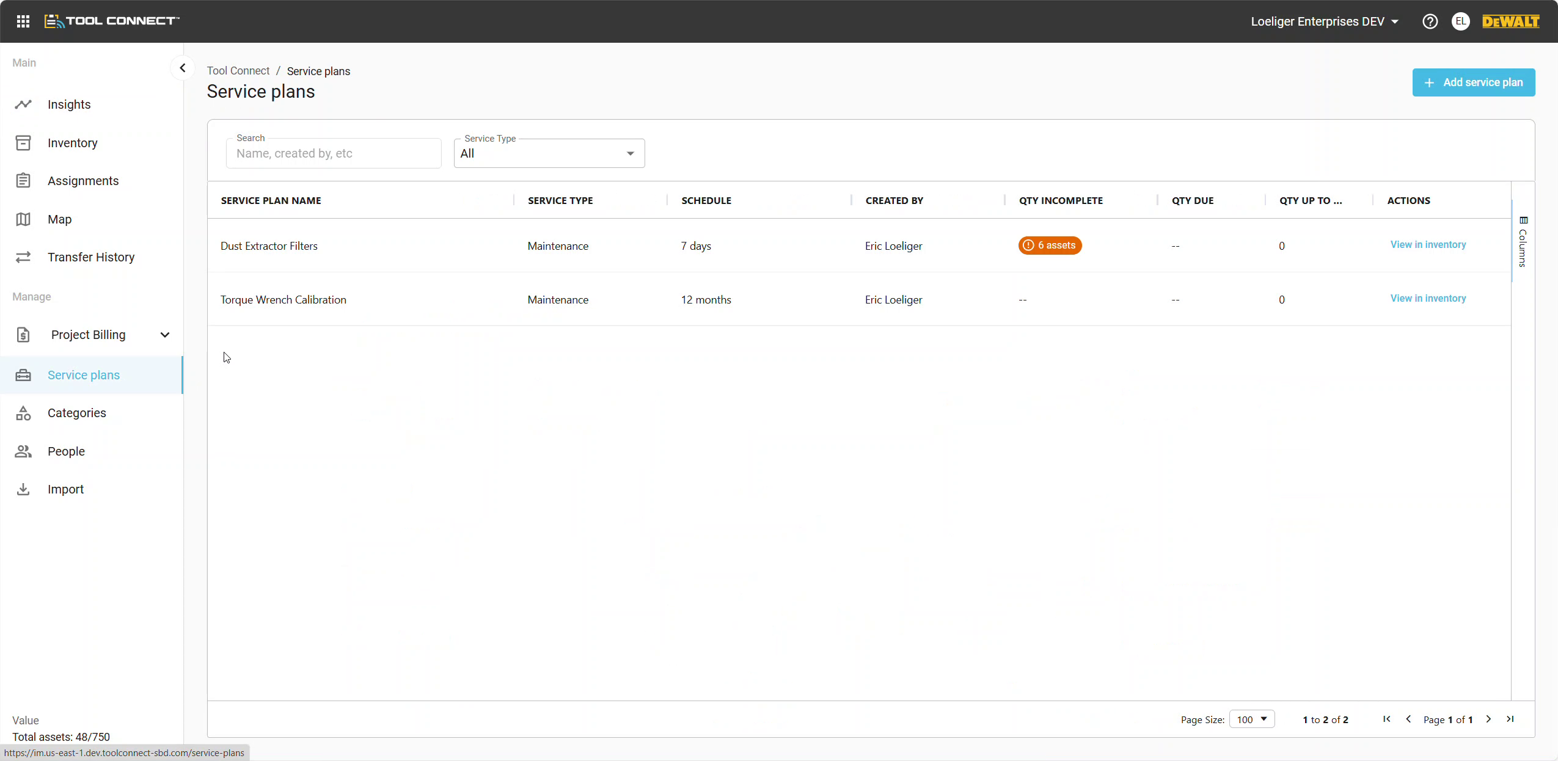This screenshot has height=761, width=1558.
Task: Collapse the sidebar with the chevron button
Action: pos(182,68)
